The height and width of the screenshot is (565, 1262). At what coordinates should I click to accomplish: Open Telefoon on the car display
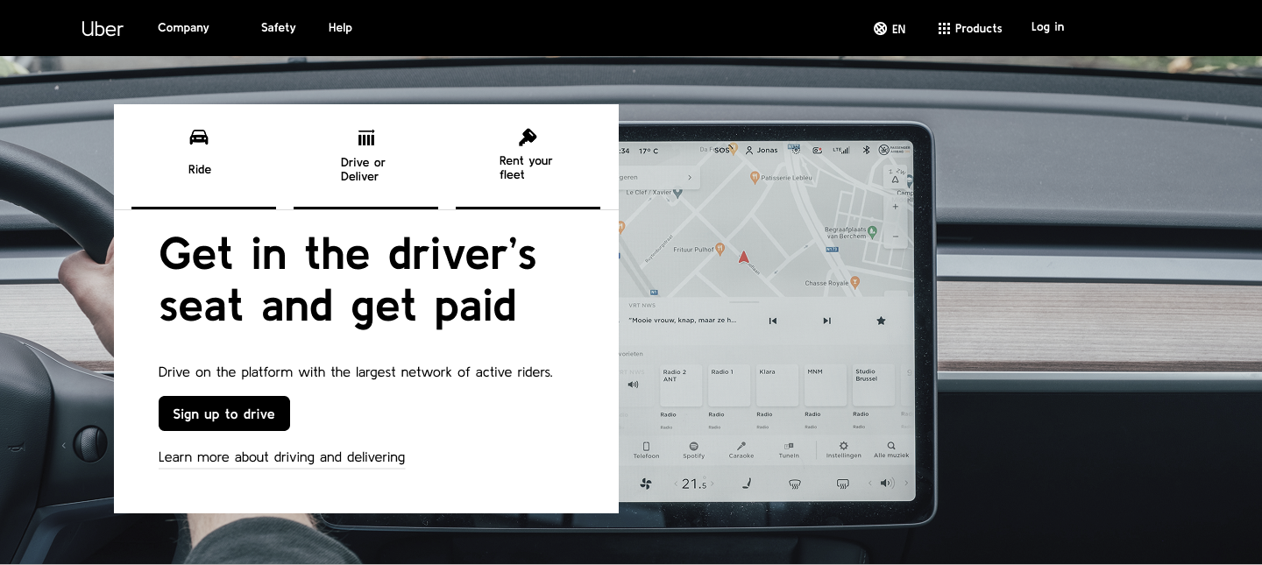646,447
